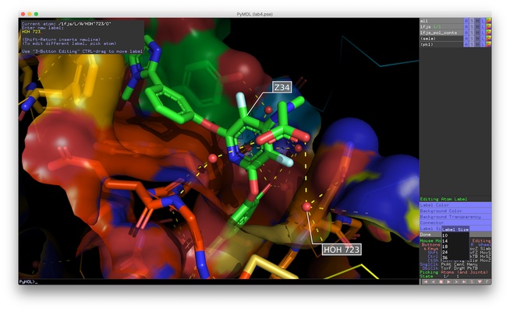Rewind to the first state
510x311 pixels.
click(426, 281)
